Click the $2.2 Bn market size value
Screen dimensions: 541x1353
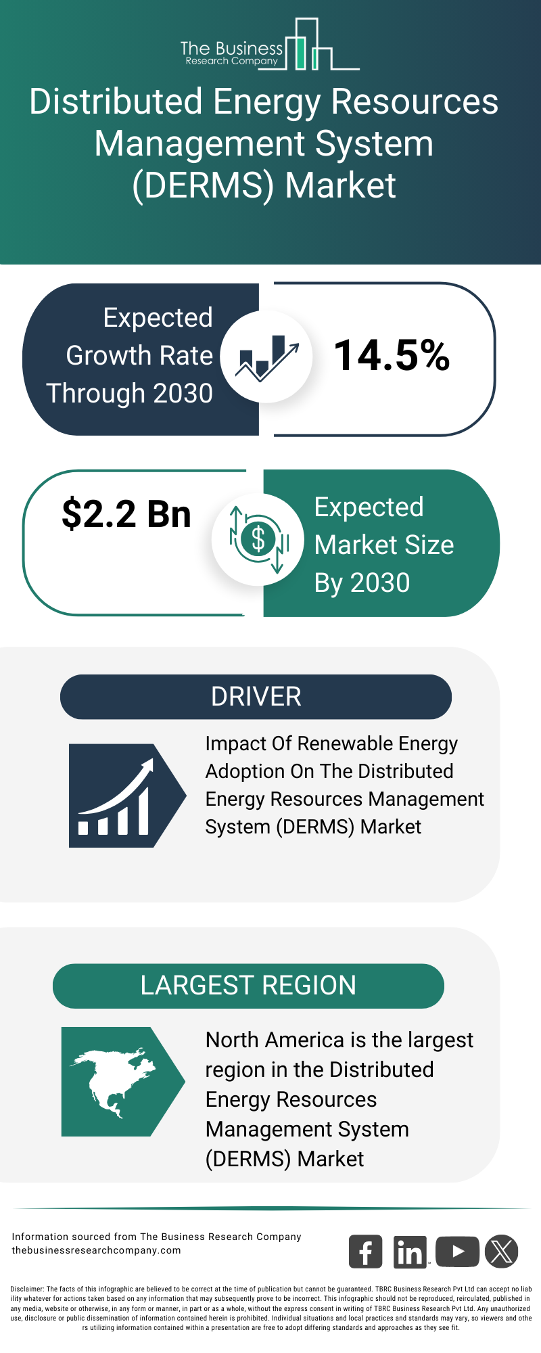(126, 514)
